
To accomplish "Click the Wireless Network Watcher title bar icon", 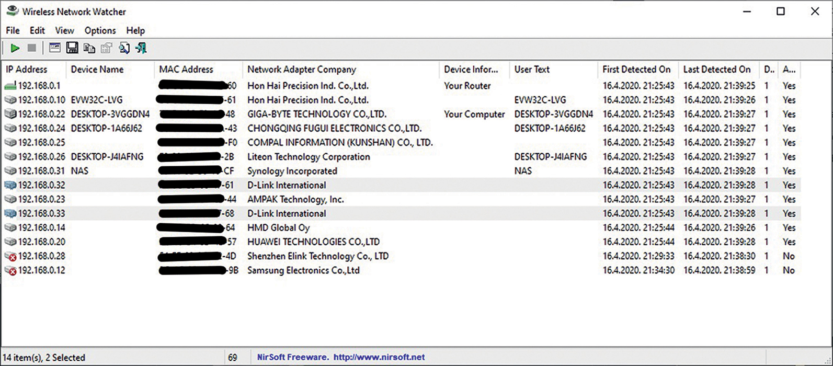I will (12, 11).
